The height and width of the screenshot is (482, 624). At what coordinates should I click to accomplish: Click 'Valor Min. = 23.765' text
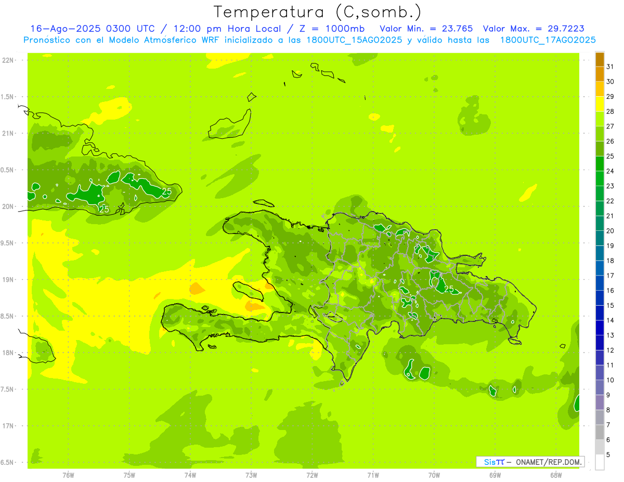click(x=426, y=29)
